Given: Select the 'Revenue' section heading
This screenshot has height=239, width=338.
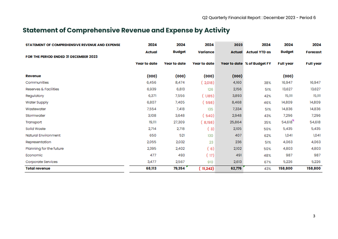Looking at the screenshot, I should click(x=33, y=76).
